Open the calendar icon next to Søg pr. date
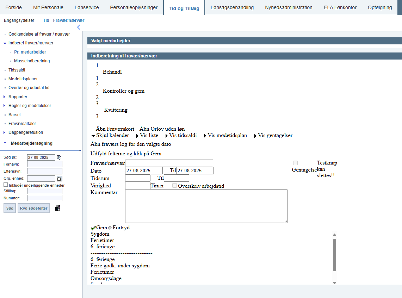This screenshot has height=298, width=402. coord(59,157)
